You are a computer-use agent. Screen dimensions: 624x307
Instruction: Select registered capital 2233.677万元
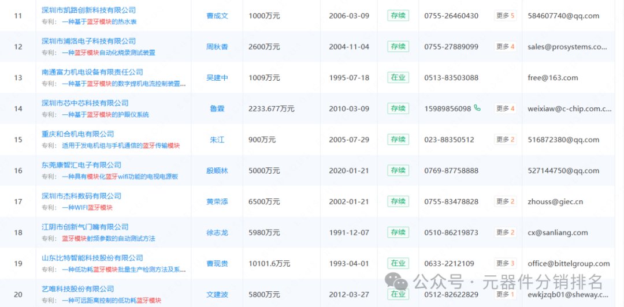click(272, 109)
